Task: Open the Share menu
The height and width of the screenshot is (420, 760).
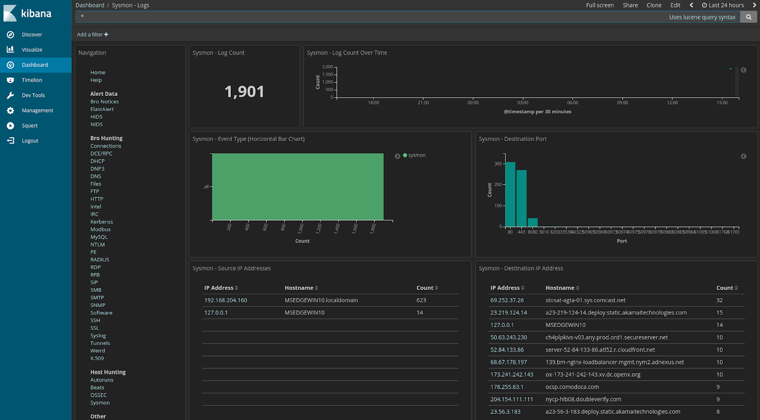Action: pos(630,5)
